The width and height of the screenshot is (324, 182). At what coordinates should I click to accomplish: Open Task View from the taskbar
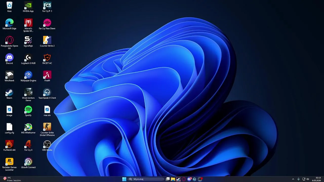click(x=168, y=179)
